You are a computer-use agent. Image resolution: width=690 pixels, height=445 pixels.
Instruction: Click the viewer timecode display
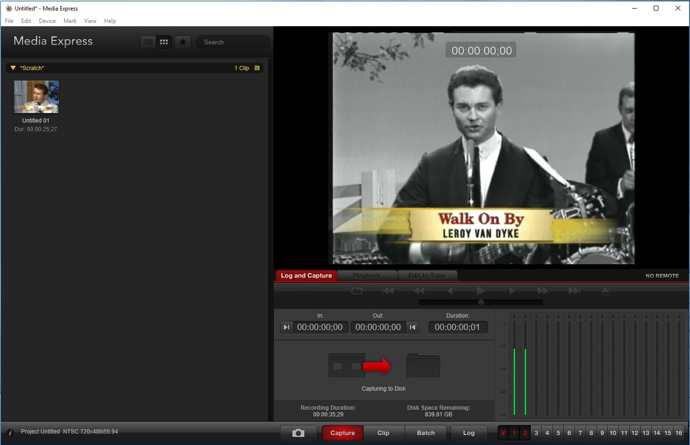pos(481,51)
